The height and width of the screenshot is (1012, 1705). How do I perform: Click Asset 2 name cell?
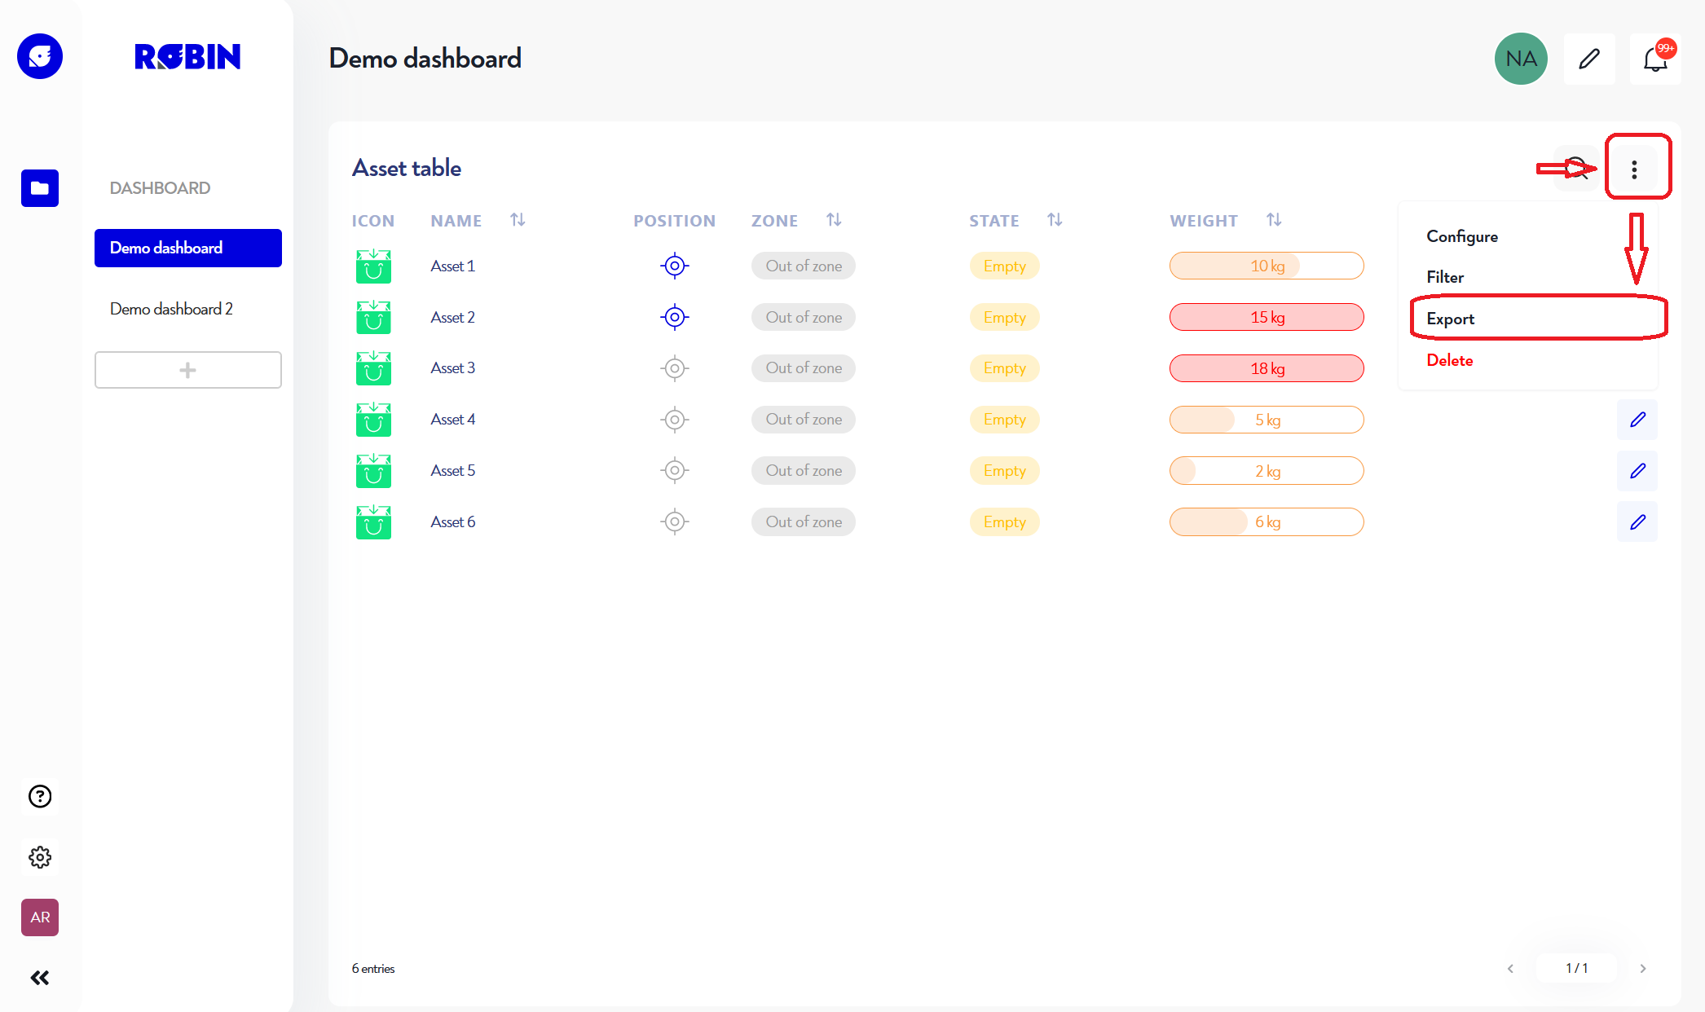point(452,317)
